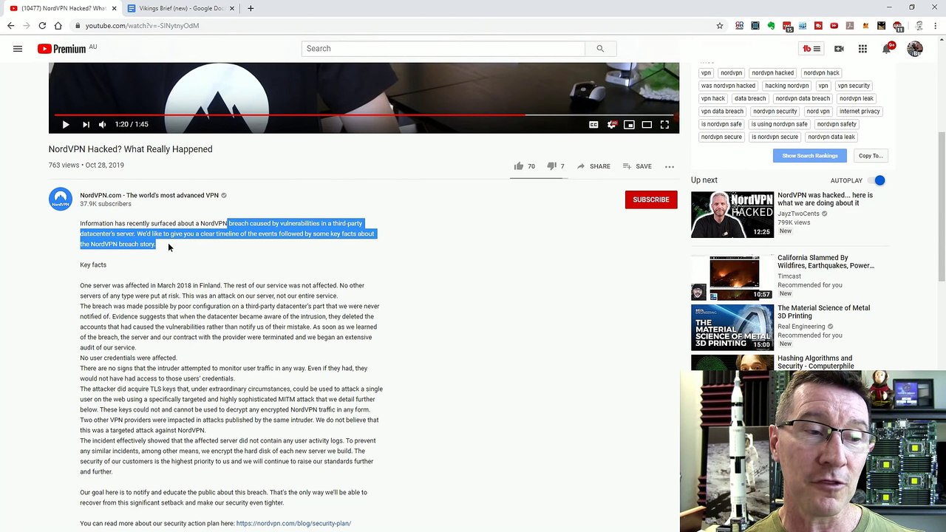The width and height of the screenshot is (946, 532).
Task: Go to the browser home page
Action: pos(58,26)
